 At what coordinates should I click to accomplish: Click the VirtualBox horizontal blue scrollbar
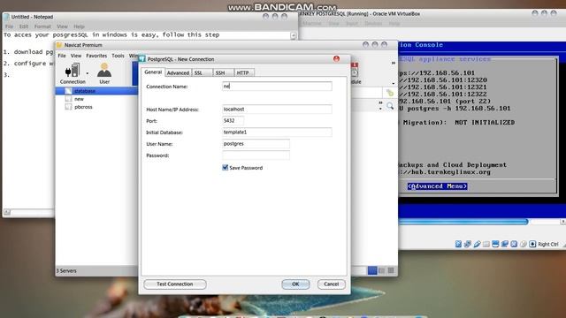pos(463,222)
